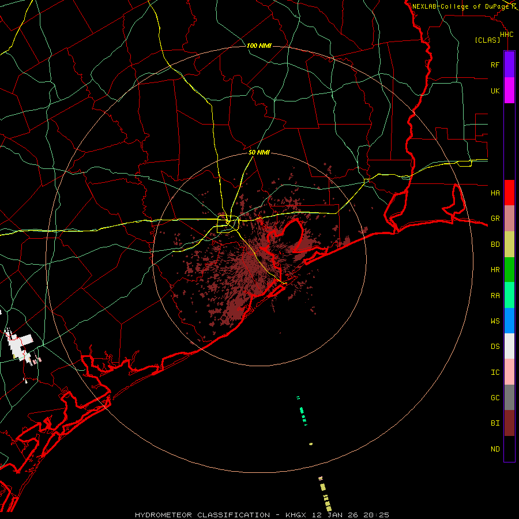Click the BD legend label
519x519 pixels.
click(x=495, y=245)
